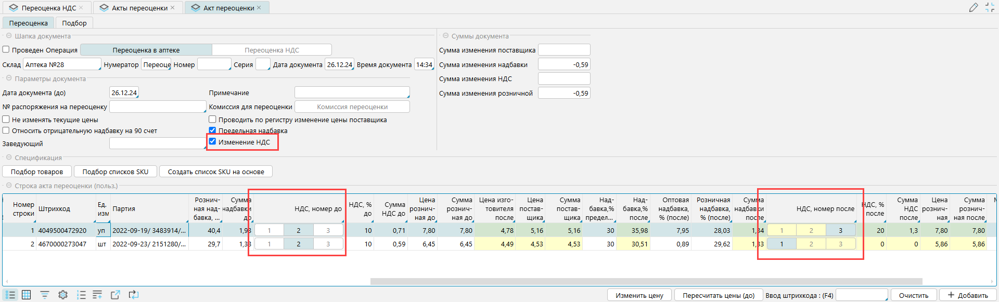
Task: Toggle the 'Изменение НДС' checkbox
Action: click(x=212, y=141)
